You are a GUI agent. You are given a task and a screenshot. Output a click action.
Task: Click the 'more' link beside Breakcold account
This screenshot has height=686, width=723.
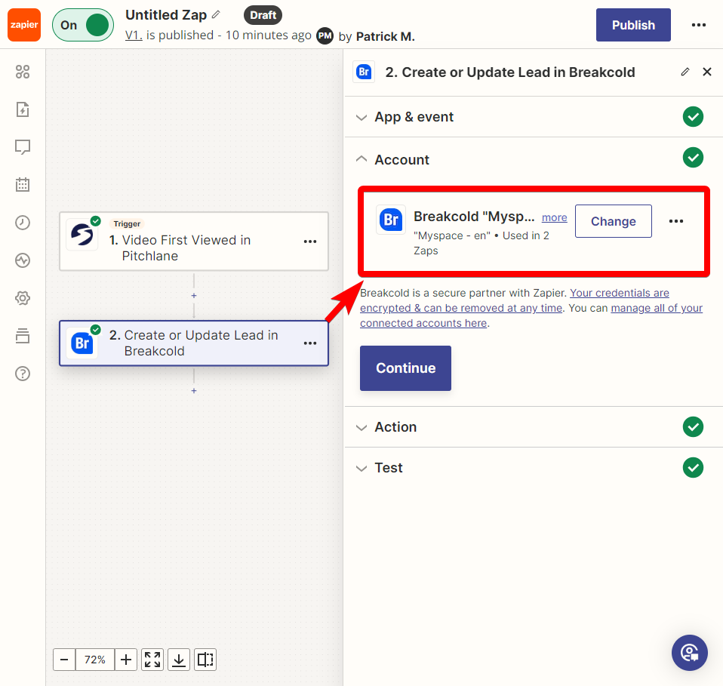click(x=554, y=217)
